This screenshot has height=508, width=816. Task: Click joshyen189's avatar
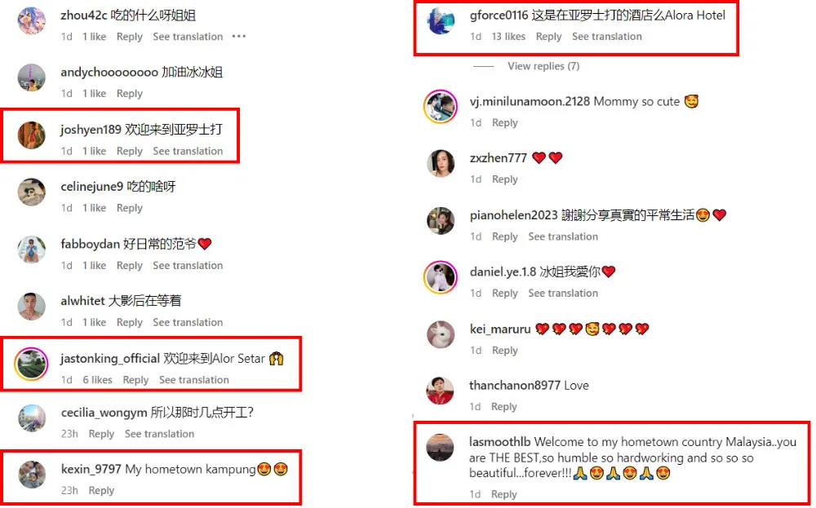click(x=31, y=135)
